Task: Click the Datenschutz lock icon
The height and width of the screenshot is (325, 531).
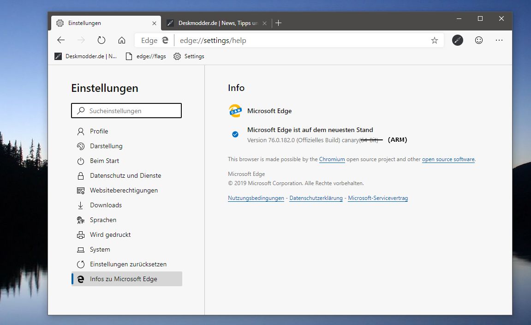Action: [81, 176]
